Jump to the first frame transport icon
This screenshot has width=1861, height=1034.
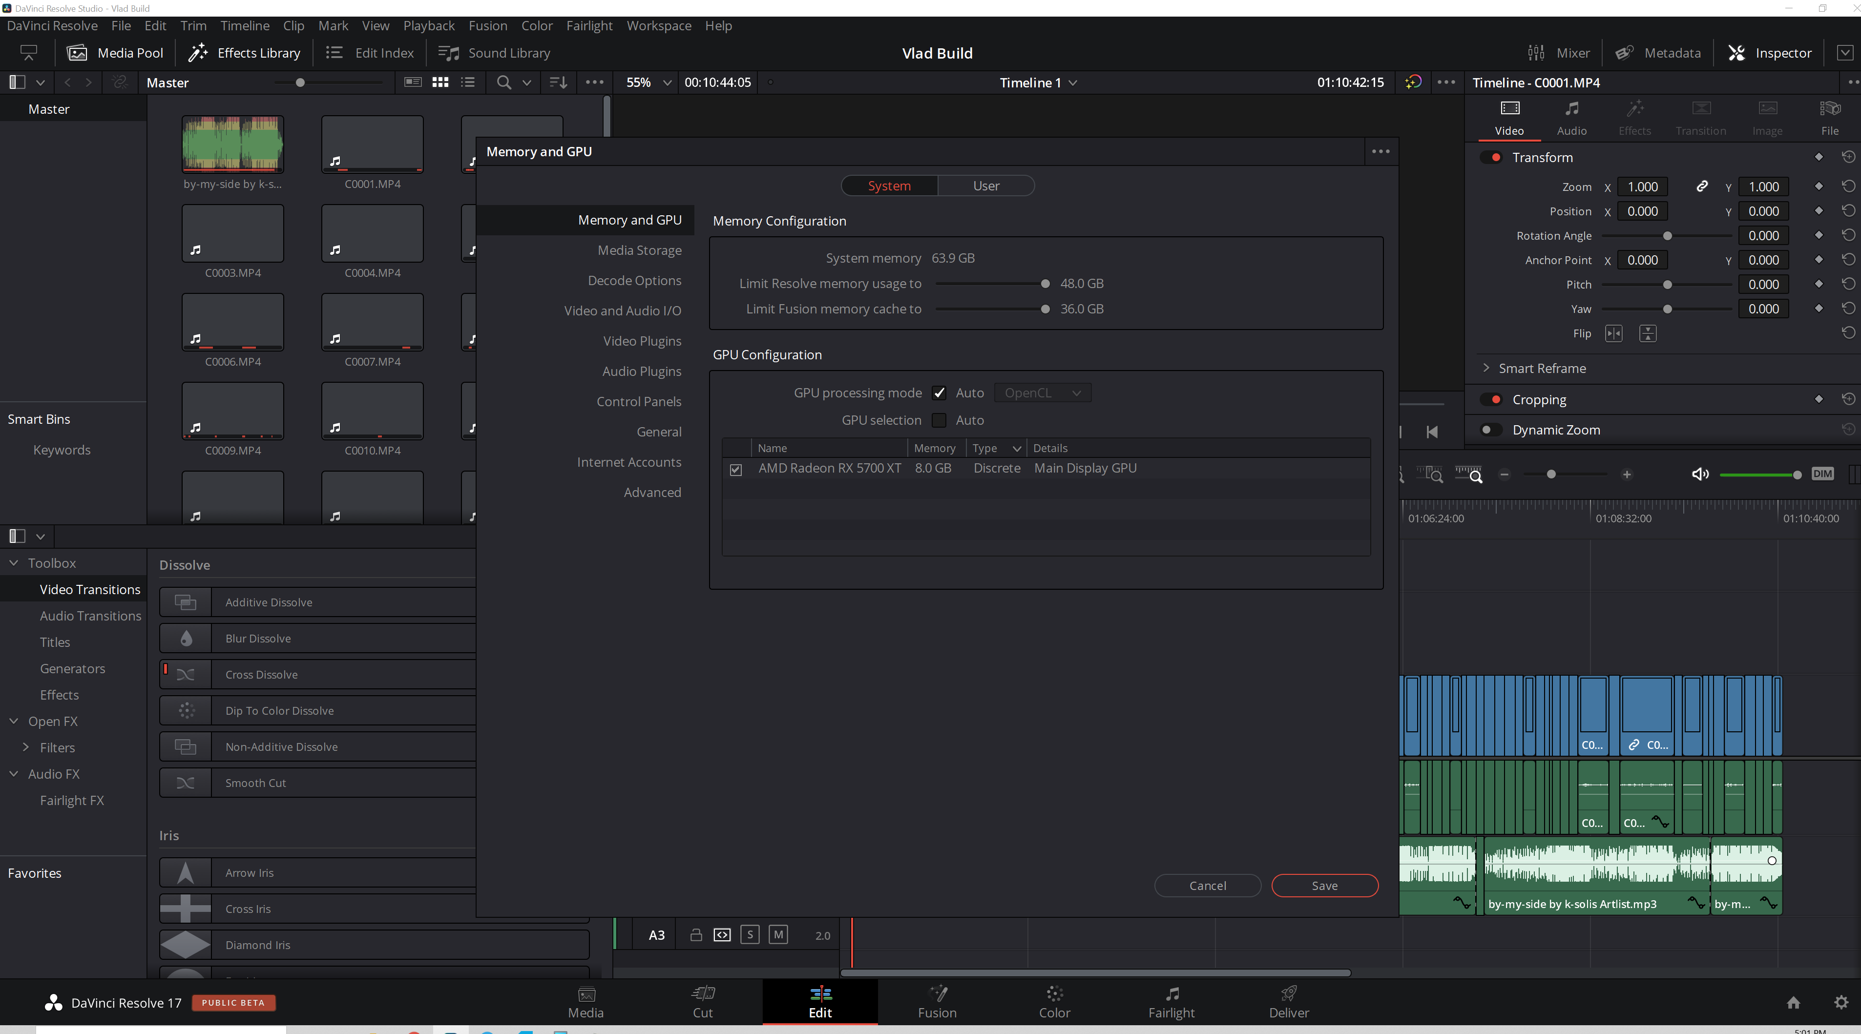tap(1432, 432)
